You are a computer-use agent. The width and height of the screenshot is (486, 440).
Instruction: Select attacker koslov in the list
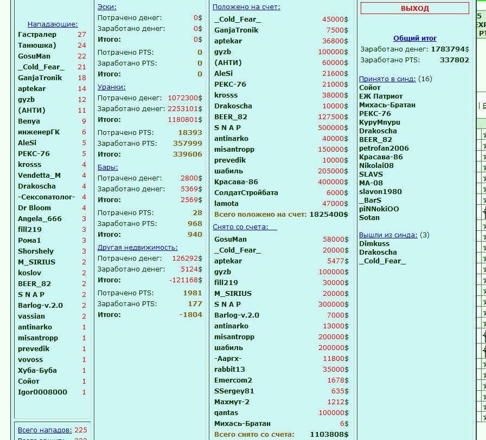pos(29,273)
